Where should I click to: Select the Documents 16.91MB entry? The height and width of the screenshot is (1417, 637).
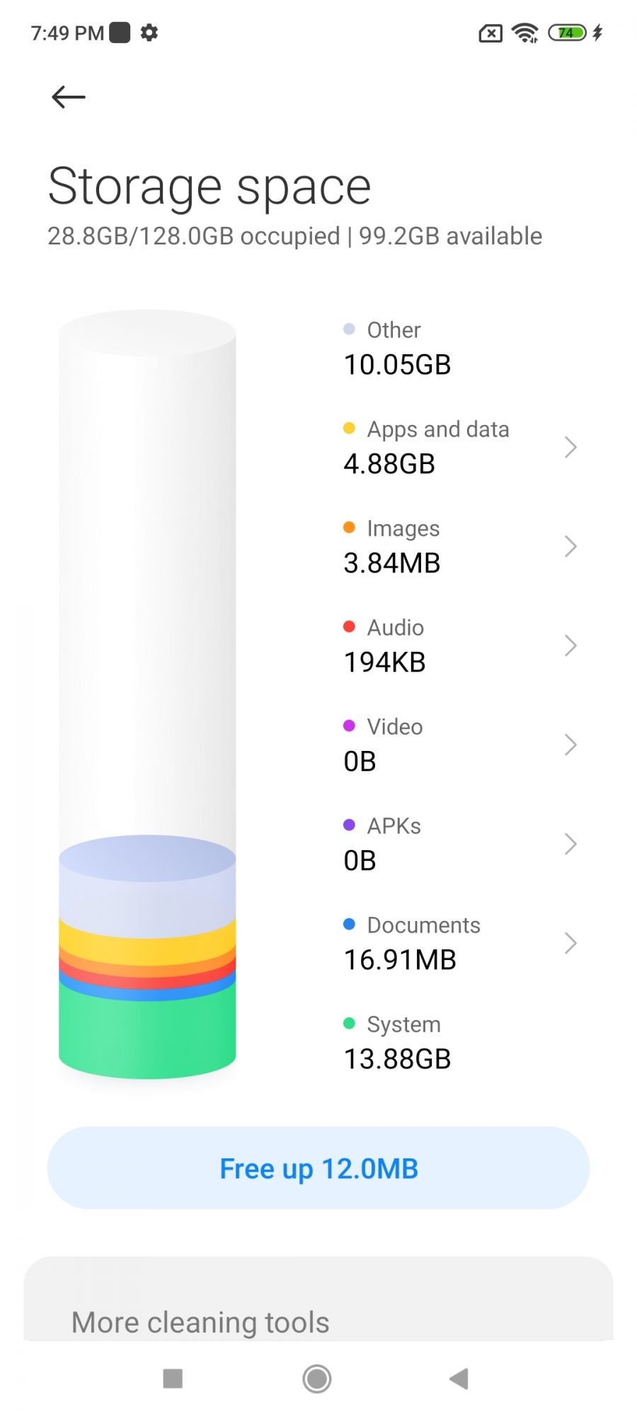(411, 943)
